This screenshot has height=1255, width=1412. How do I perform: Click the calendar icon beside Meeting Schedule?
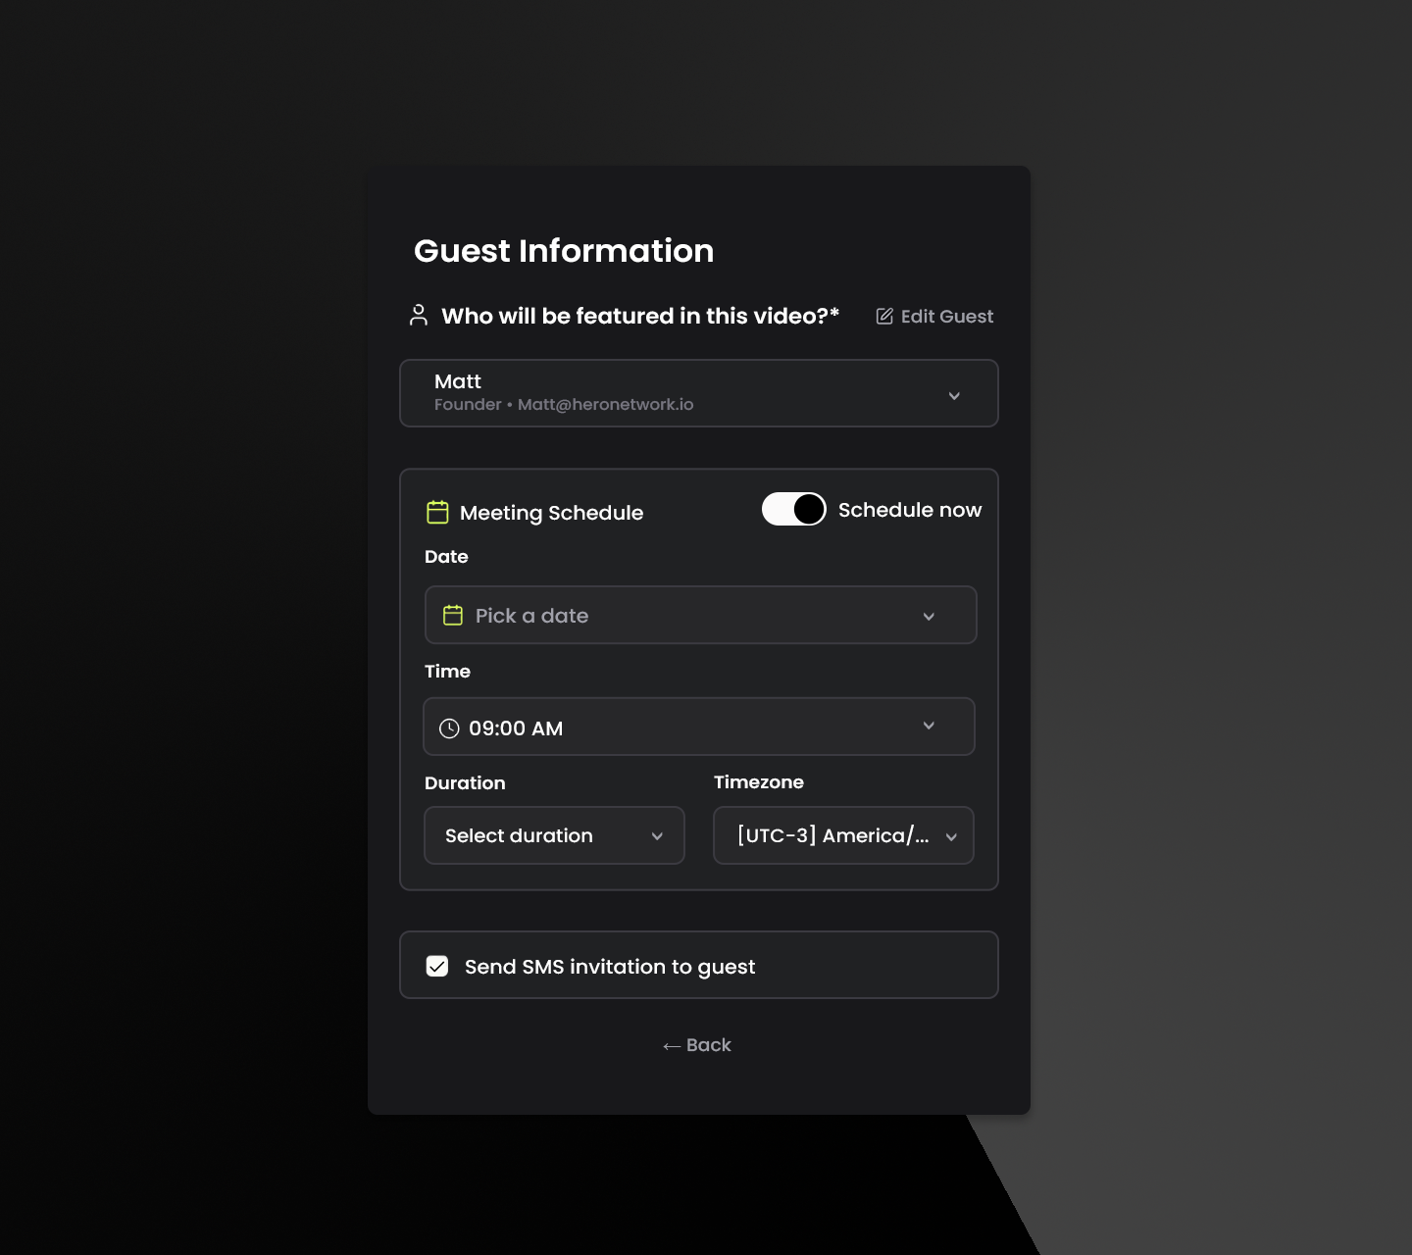pyautogui.click(x=435, y=511)
